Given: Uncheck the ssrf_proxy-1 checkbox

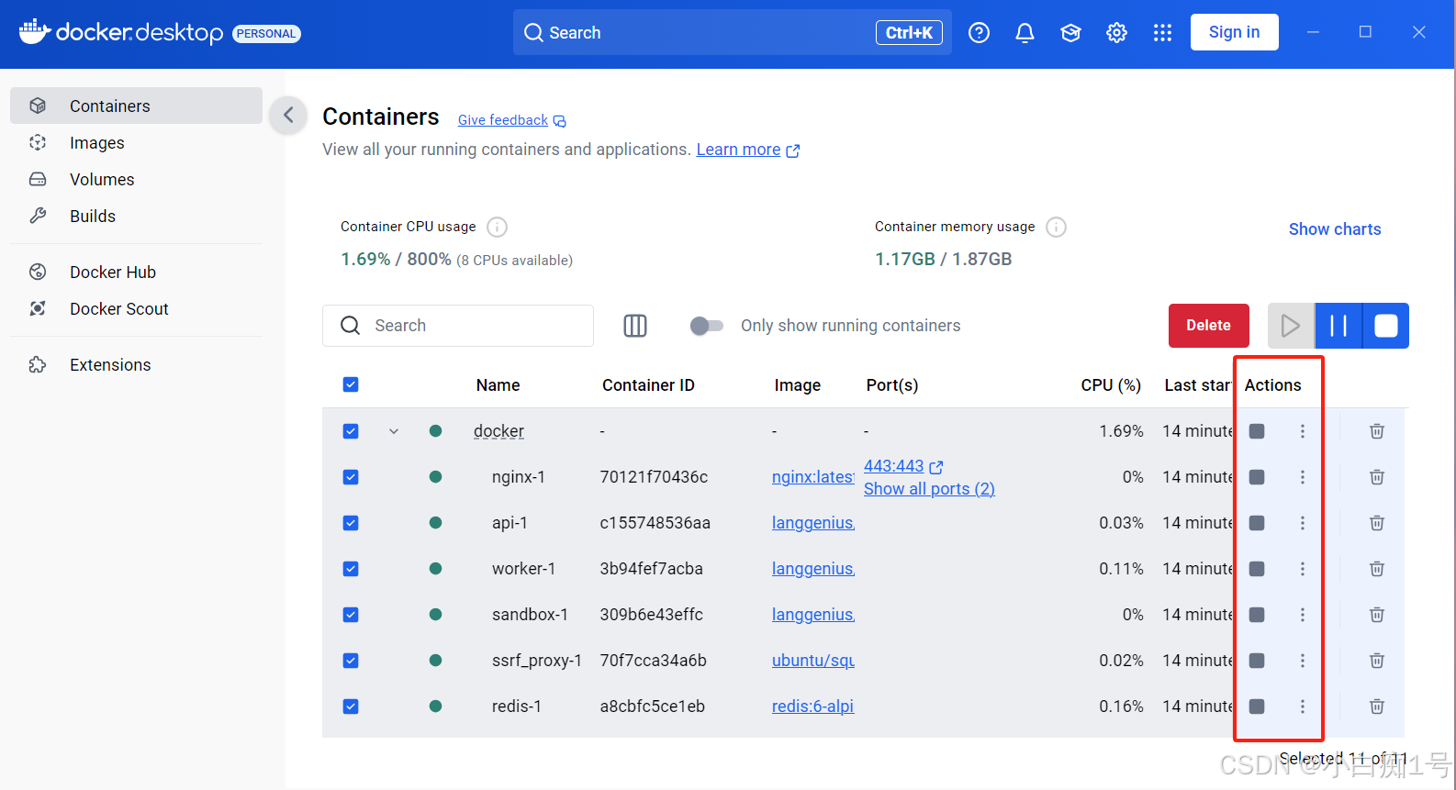Looking at the screenshot, I should (x=351, y=661).
